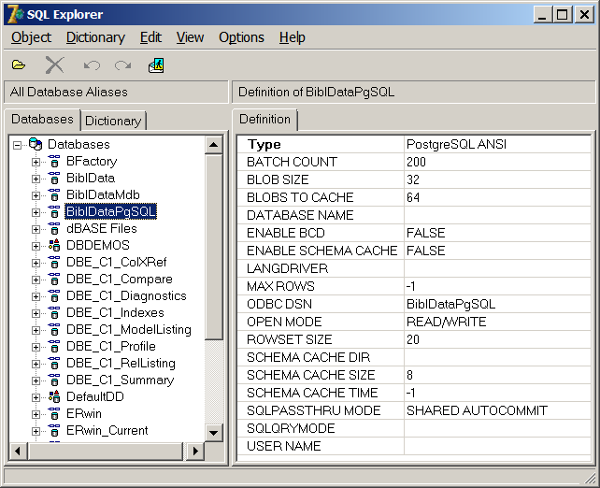Click the BiblDataPgSQL database icon
The height and width of the screenshot is (488, 600).
pyautogui.click(x=54, y=211)
